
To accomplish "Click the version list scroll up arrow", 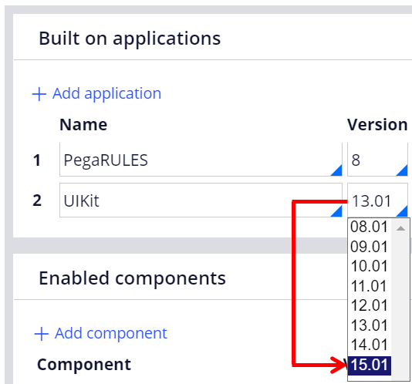I will 400,228.
